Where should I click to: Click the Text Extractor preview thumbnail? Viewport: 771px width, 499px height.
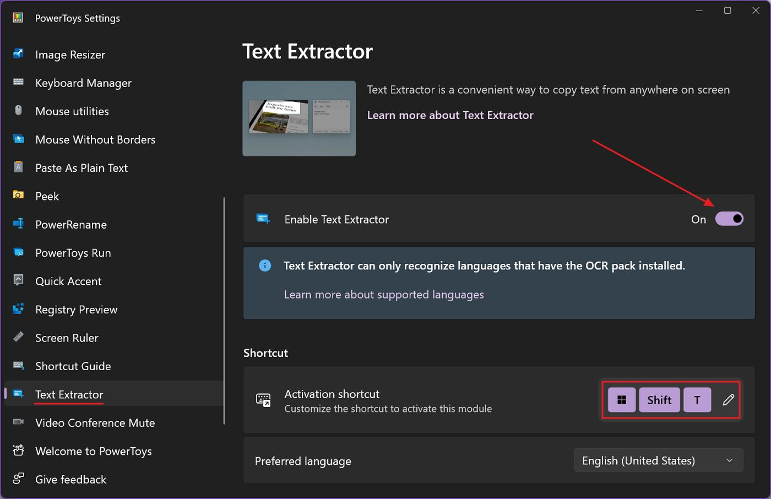tap(298, 118)
